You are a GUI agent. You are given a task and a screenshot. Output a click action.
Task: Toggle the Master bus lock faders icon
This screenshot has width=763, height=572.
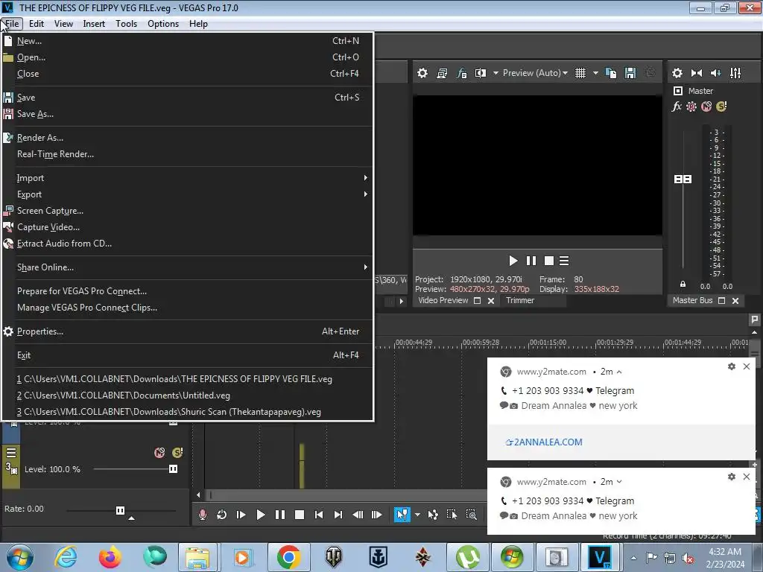point(683,284)
